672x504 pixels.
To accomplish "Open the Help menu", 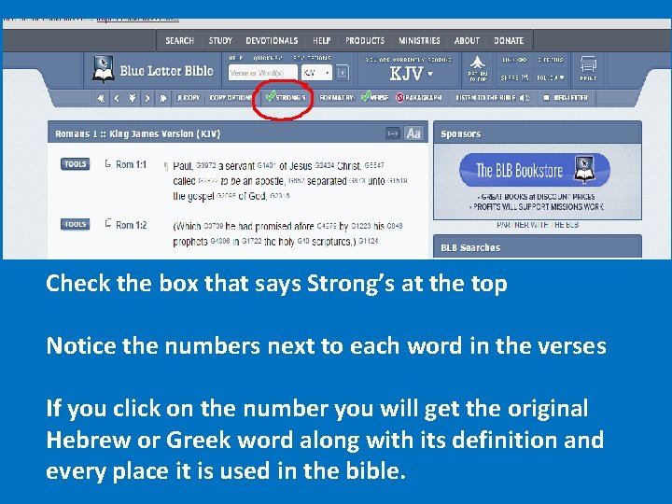I will (x=321, y=41).
